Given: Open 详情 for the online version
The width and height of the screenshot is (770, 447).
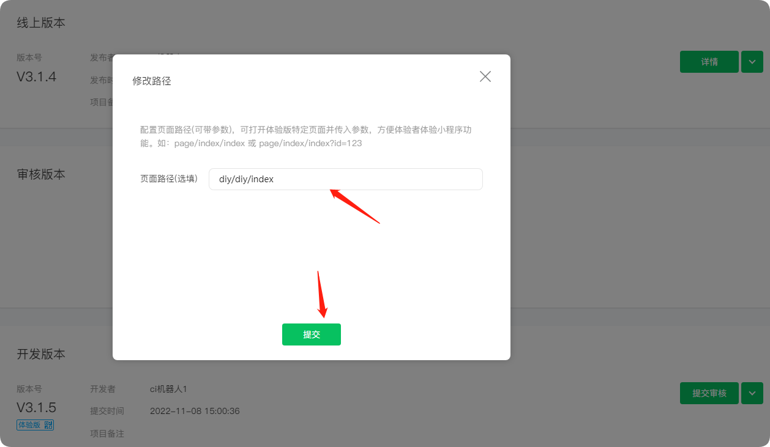Looking at the screenshot, I should 709,62.
